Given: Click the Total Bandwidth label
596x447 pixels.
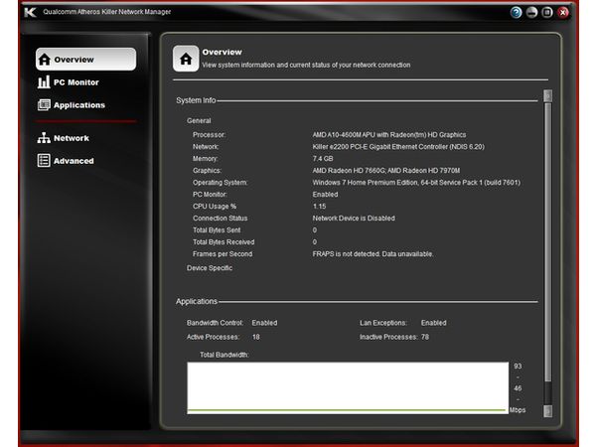Looking at the screenshot, I should click(224, 355).
